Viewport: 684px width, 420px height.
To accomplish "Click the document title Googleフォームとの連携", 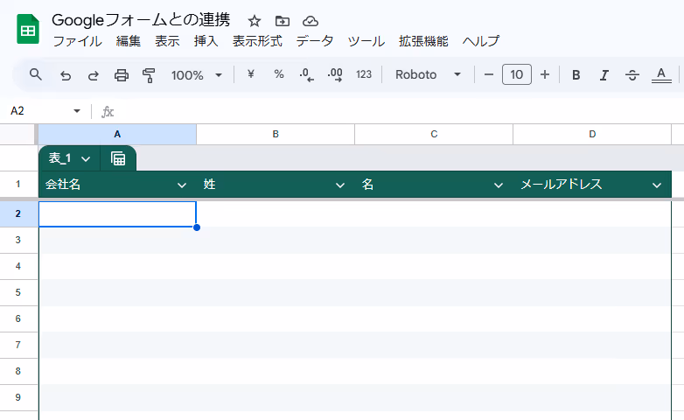I will coord(141,20).
